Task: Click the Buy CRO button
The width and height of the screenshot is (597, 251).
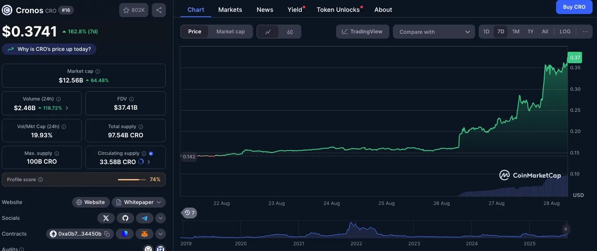Action: (x=574, y=7)
